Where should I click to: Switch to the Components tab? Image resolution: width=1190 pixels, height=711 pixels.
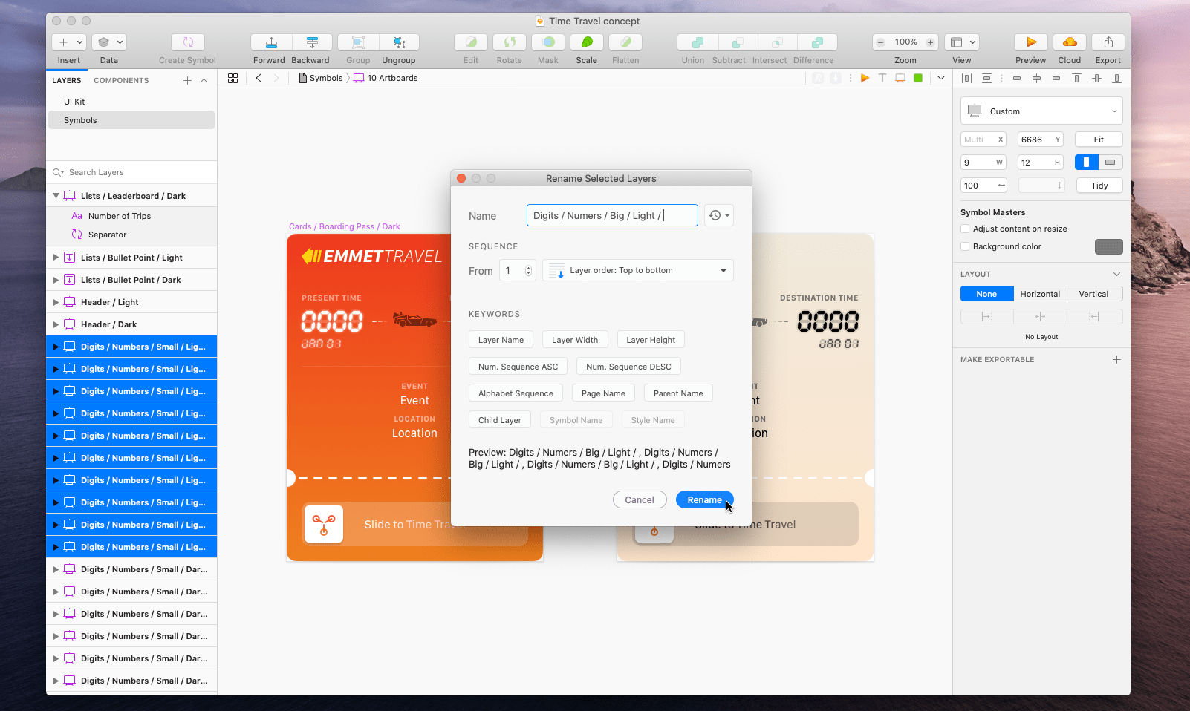[120, 80]
